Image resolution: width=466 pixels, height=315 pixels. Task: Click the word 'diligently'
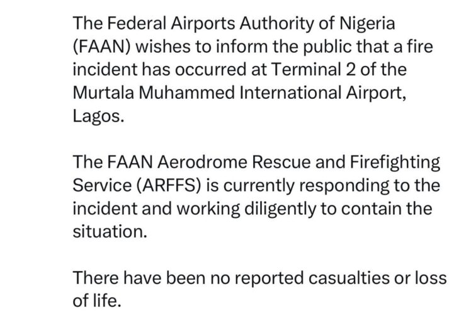coord(280,209)
